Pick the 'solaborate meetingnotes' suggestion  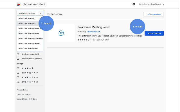pyautogui.click(x=28, y=33)
